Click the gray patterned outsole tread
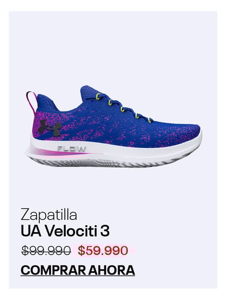The image size is (226, 301). 107,163
